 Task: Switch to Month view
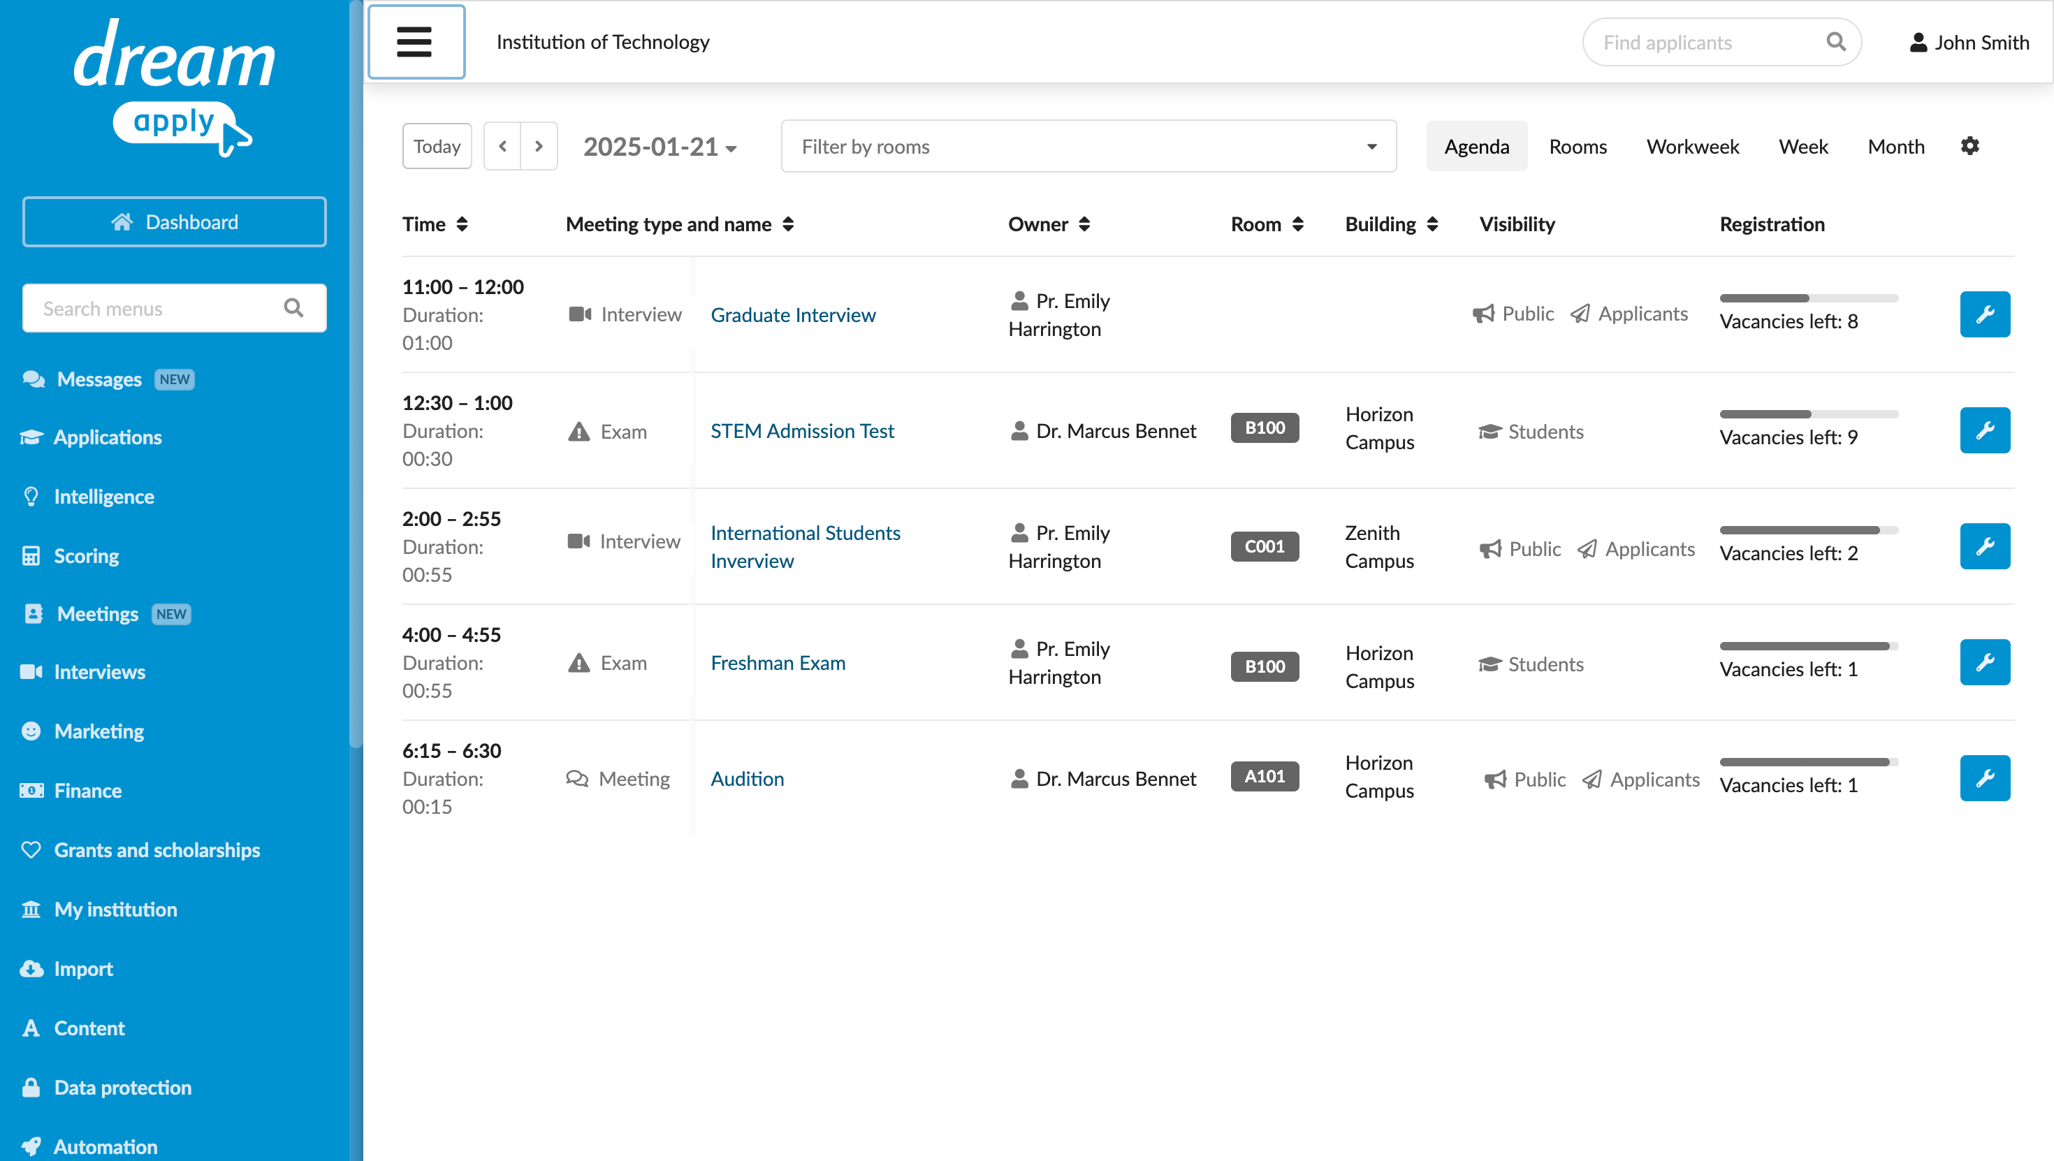pyautogui.click(x=1895, y=146)
